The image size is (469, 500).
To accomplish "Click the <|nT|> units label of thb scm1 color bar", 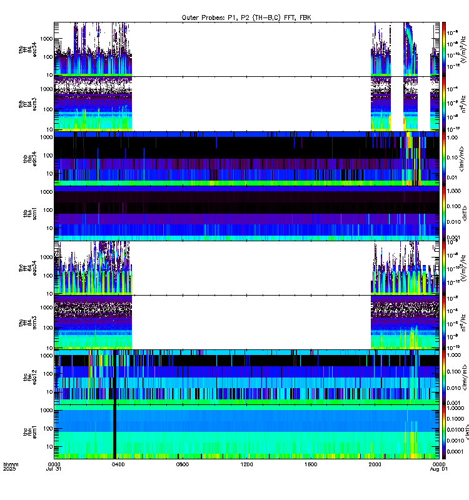I will click(464, 213).
